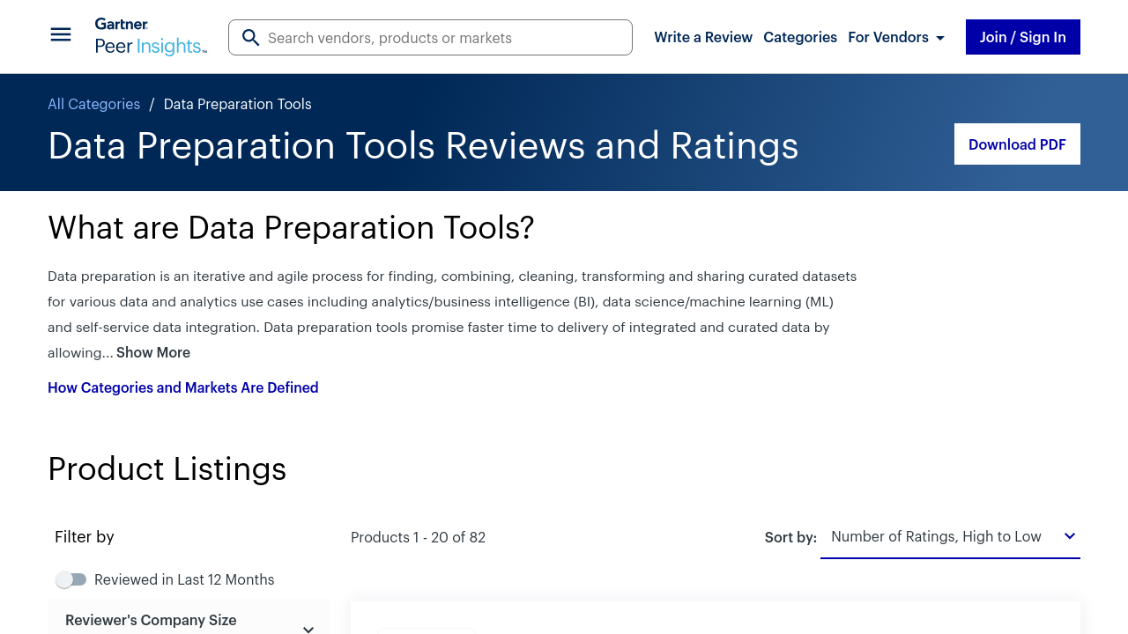Download the PDF report
1128x634 pixels.
point(1017,144)
